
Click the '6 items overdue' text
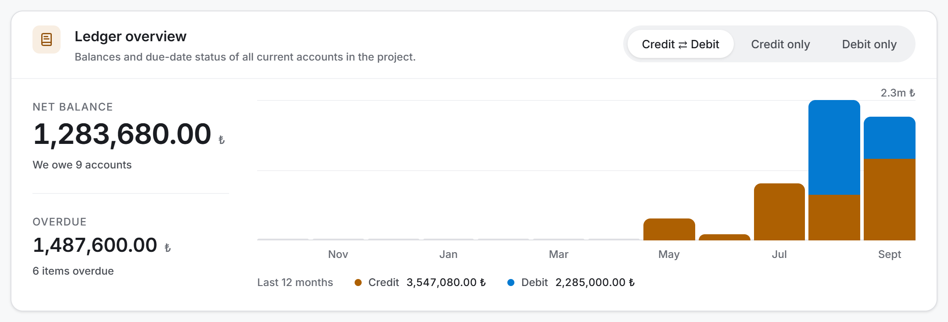tap(73, 271)
